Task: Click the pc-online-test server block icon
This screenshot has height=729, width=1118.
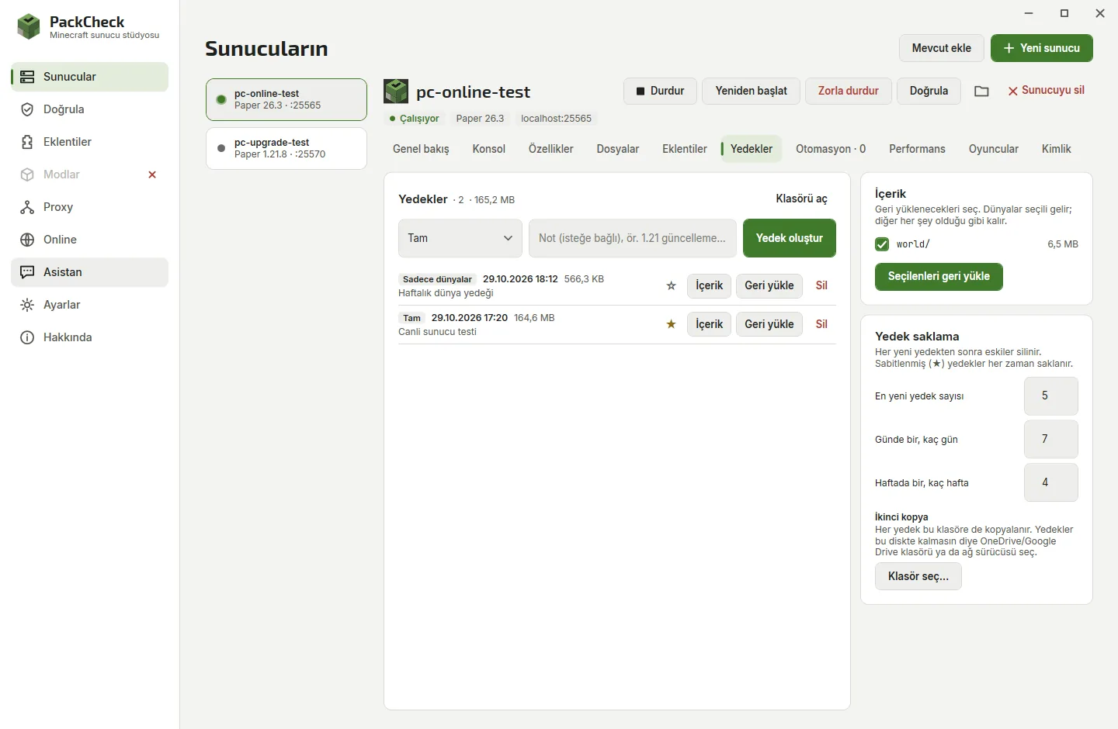Action: (396, 92)
